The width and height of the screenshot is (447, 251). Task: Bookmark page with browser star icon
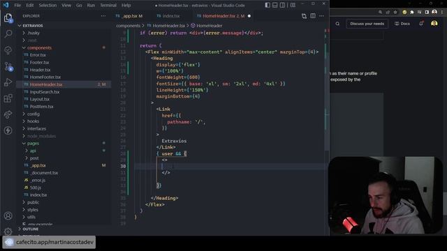pos(395,12)
